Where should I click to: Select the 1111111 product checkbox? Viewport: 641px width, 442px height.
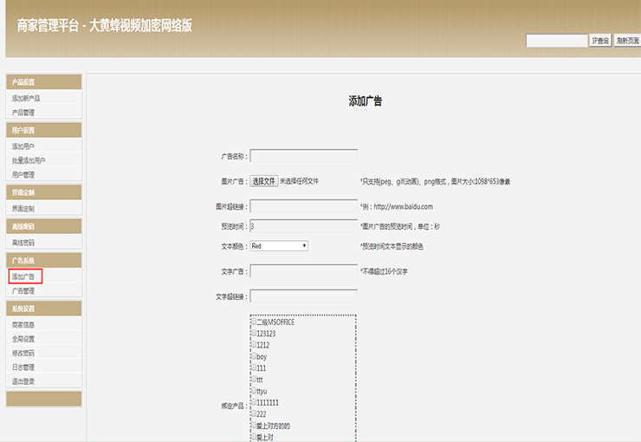pyautogui.click(x=254, y=403)
